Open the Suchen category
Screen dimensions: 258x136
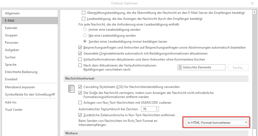30,57
